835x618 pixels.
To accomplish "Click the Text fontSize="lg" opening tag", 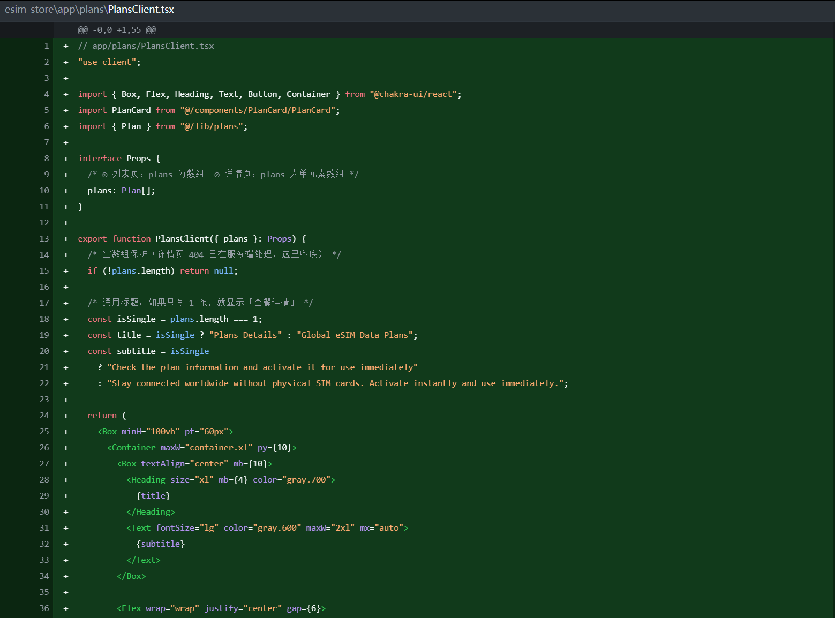I will click(267, 528).
